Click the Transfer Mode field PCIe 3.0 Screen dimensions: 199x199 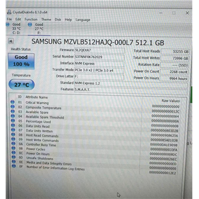pos(99,70)
